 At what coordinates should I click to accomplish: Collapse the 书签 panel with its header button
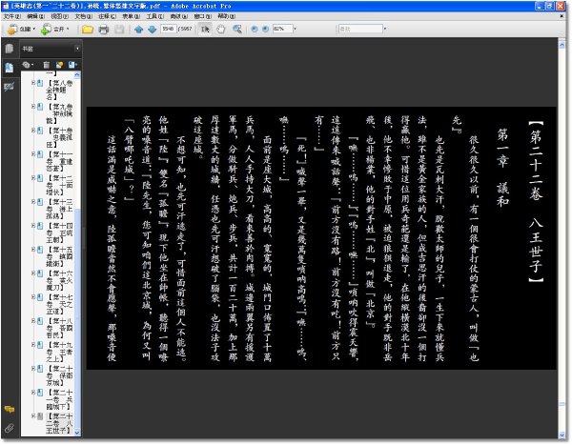[77, 49]
